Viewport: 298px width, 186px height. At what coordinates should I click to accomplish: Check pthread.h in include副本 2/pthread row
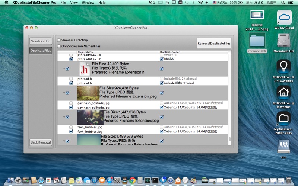[71, 79]
